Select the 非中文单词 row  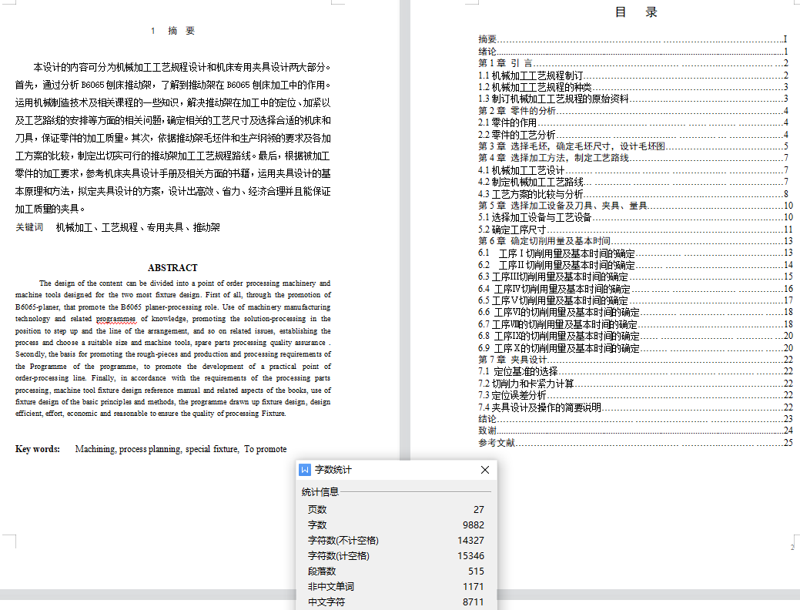tap(396, 587)
